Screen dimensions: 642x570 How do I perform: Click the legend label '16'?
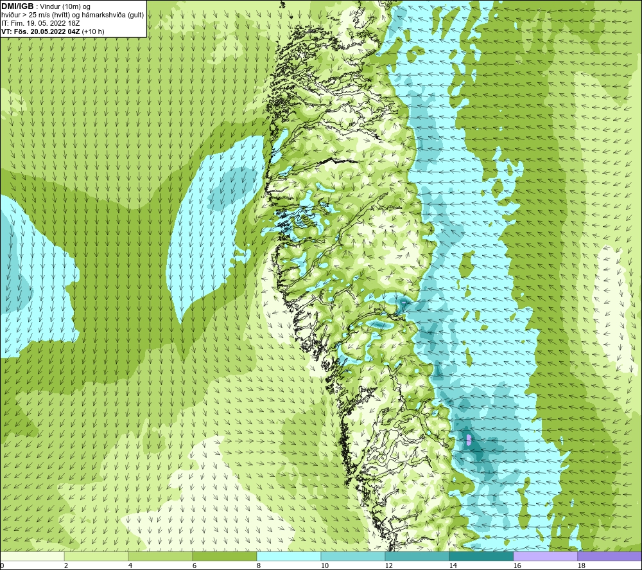pyautogui.click(x=517, y=566)
